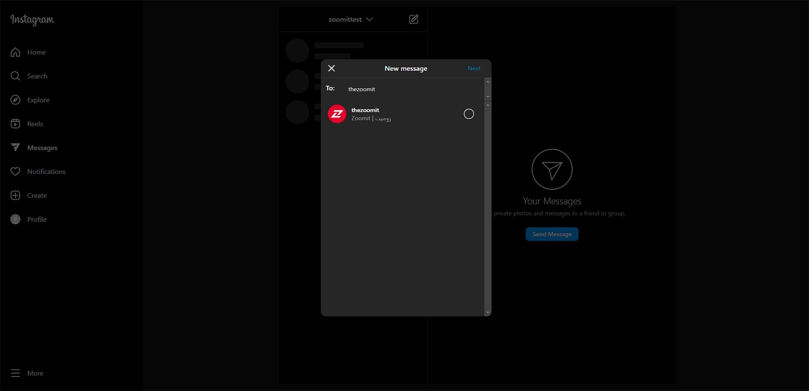Click the compose new message pencil icon

click(414, 19)
